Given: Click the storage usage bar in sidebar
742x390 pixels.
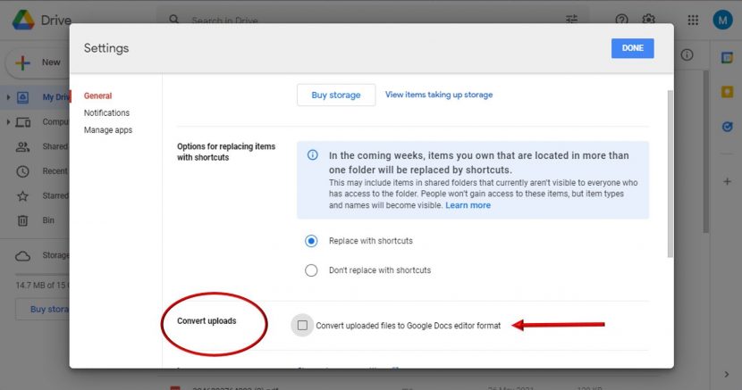Looking at the screenshot, I should click(x=43, y=274).
